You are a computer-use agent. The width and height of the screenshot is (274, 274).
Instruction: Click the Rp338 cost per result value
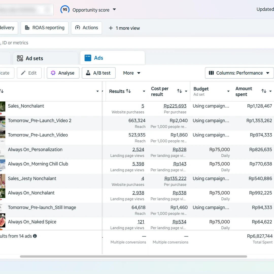pyautogui.click(x=179, y=193)
